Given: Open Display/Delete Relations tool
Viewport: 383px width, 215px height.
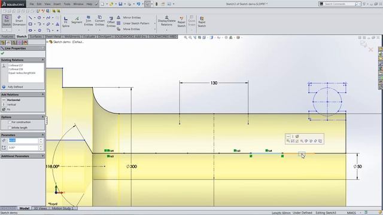Looking at the screenshot, I should [x=166, y=21].
